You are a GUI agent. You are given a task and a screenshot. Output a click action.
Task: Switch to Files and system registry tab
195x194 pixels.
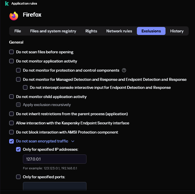click(x=53, y=31)
